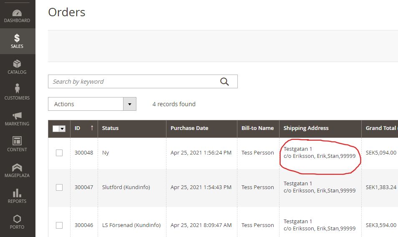
Task: Open the Content layout icon
Action: pyautogui.click(x=17, y=141)
